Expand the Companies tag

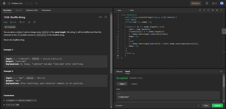[10, 27]
